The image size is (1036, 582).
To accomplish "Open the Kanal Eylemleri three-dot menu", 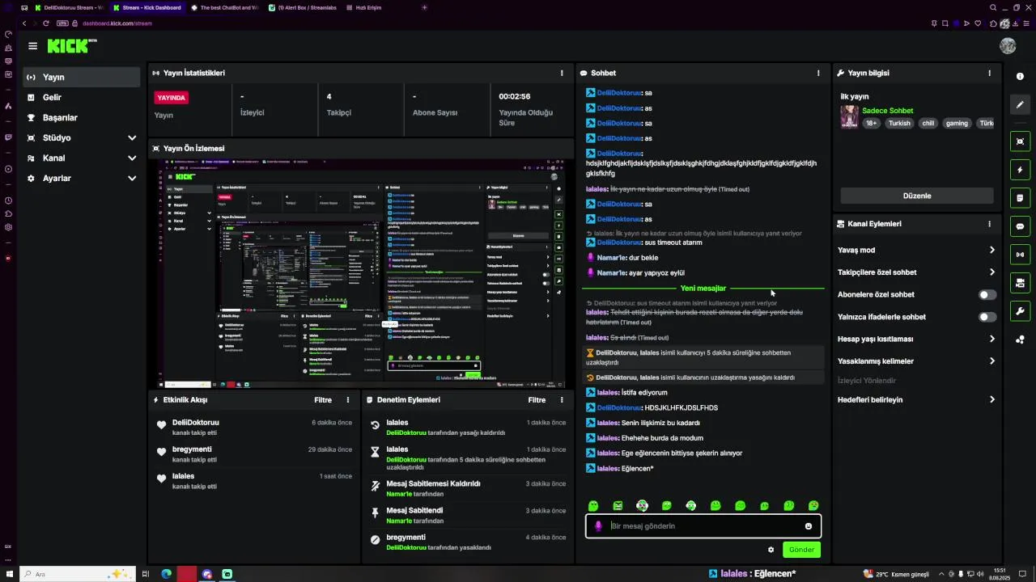I will pyautogui.click(x=989, y=224).
